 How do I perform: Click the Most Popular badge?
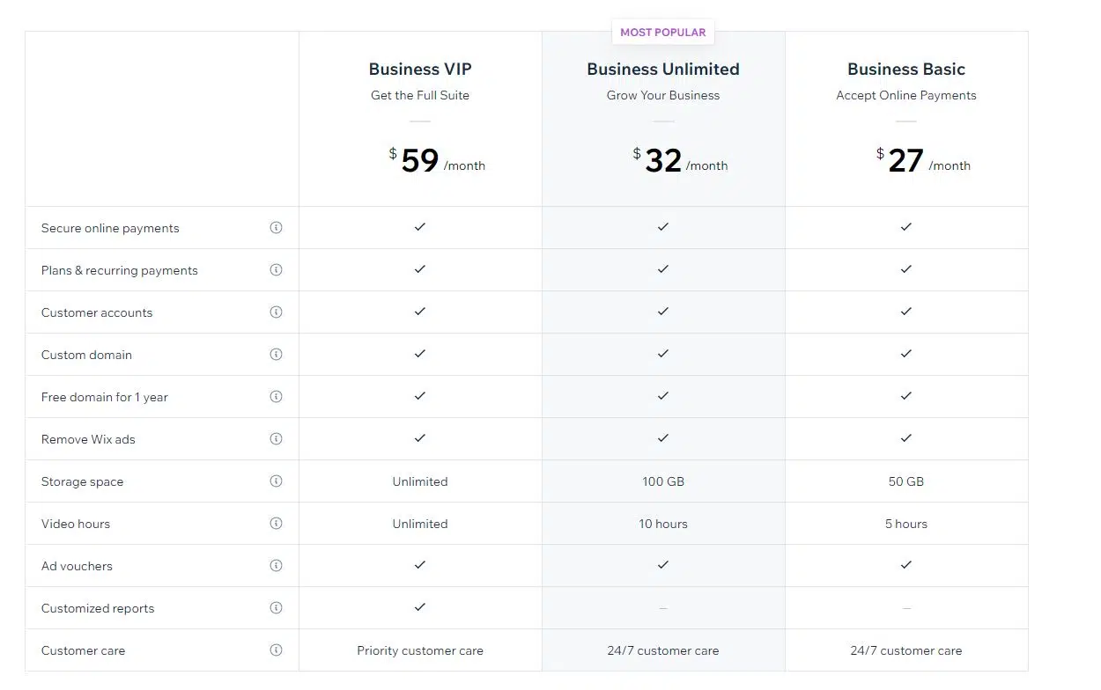coord(663,33)
